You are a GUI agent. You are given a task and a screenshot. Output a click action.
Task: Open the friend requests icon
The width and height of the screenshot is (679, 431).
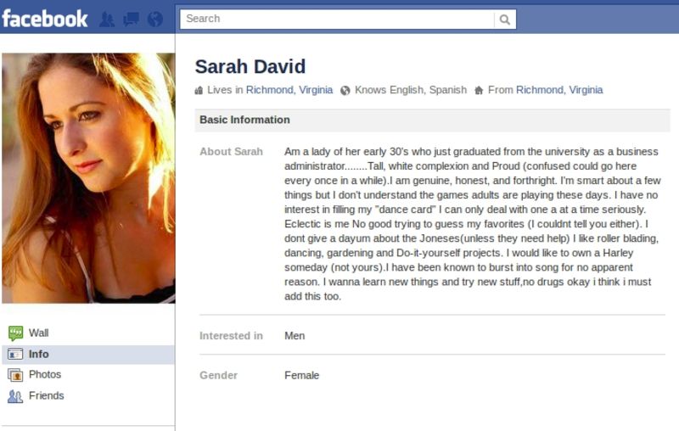(107, 19)
